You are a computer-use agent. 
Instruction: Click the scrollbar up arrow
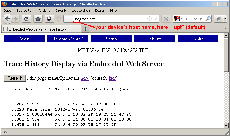coord(226,35)
